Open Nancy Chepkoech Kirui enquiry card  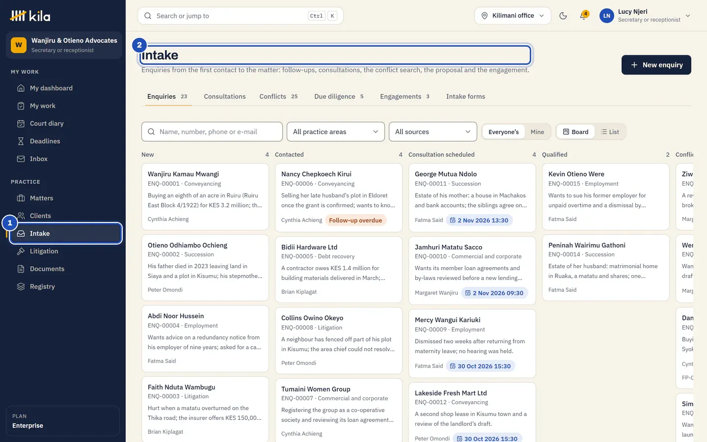(339, 198)
